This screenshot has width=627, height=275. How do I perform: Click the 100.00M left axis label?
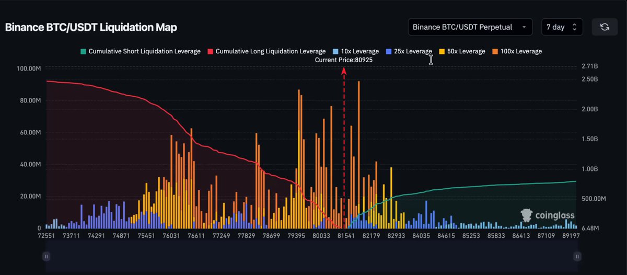(x=29, y=68)
